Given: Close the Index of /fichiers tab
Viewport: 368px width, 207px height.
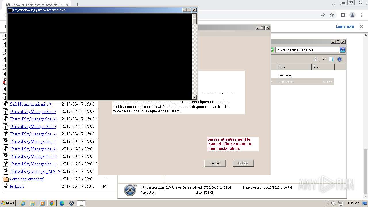Looking at the screenshot, I should coord(67,5).
